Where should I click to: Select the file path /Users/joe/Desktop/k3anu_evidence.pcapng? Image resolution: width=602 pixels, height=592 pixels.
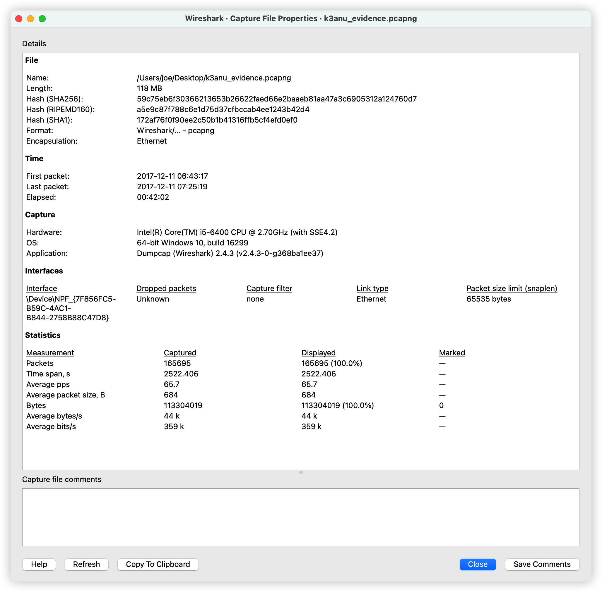pyautogui.click(x=214, y=78)
